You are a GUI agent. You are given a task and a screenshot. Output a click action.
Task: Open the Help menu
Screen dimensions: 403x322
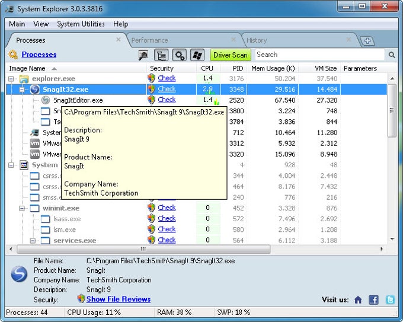tap(120, 24)
